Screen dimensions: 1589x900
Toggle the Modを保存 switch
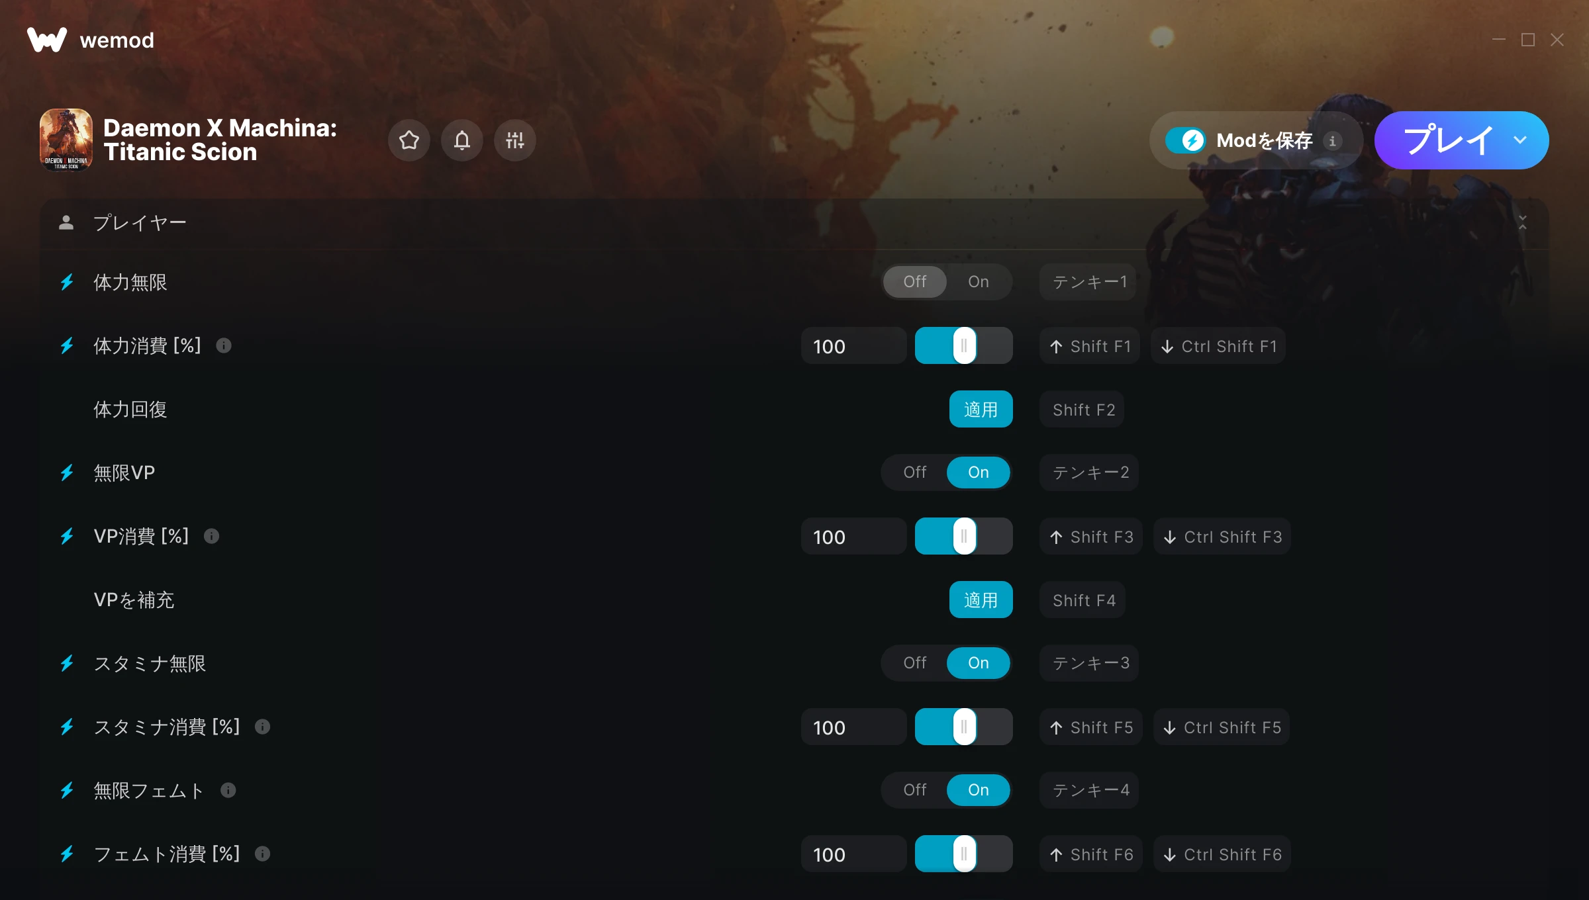(x=1185, y=140)
